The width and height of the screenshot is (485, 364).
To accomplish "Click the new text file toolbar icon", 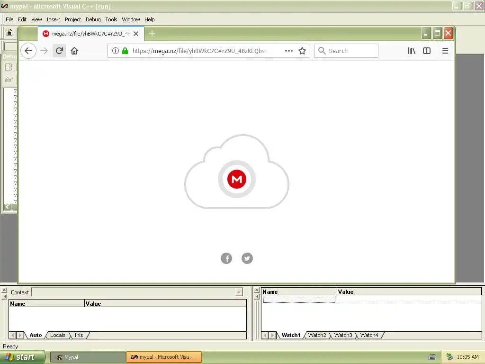I will (9, 32).
